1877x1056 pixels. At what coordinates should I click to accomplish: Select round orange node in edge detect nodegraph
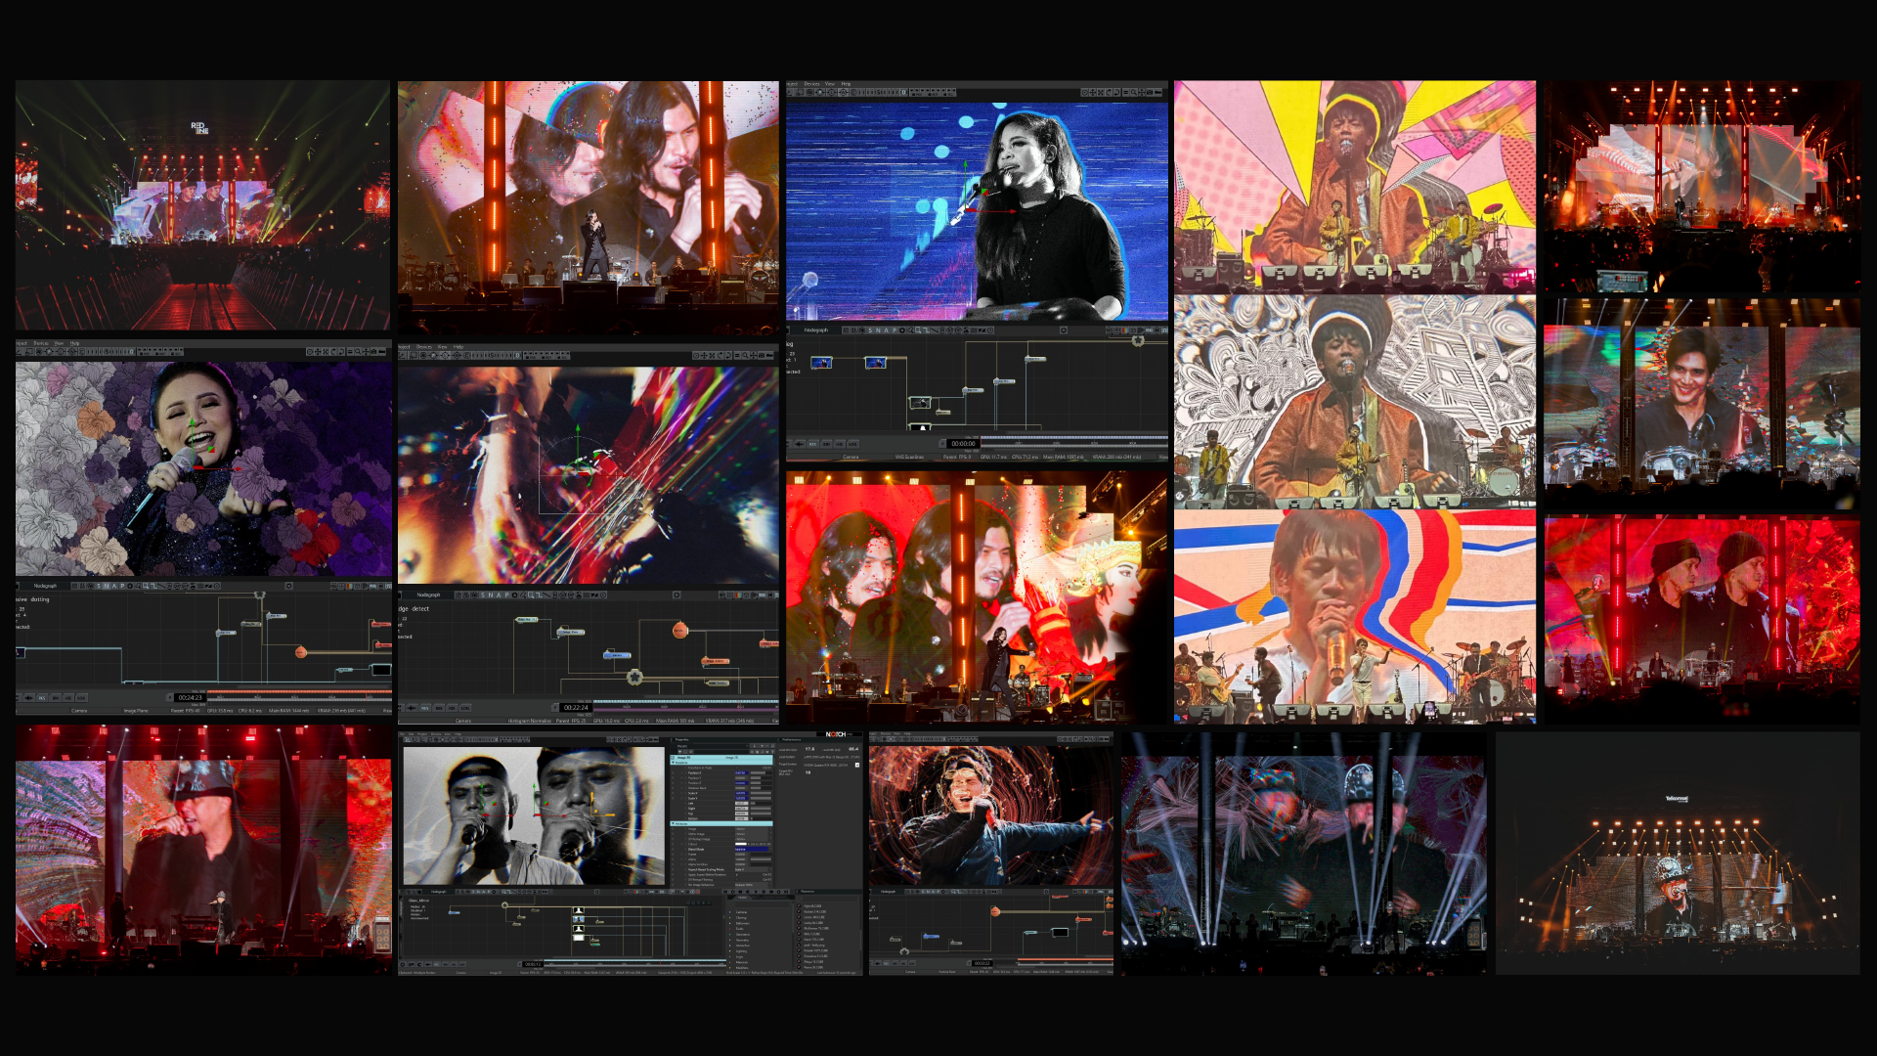click(x=679, y=630)
